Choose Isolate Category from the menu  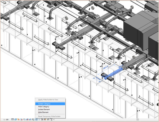pos(50,104)
